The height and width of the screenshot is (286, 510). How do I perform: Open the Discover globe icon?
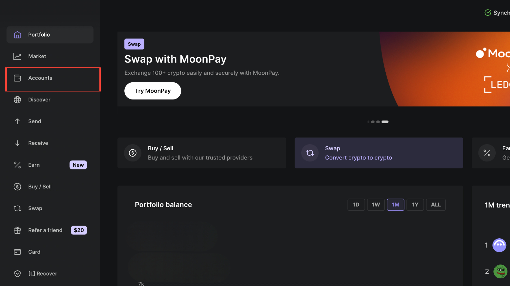tap(17, 99)
